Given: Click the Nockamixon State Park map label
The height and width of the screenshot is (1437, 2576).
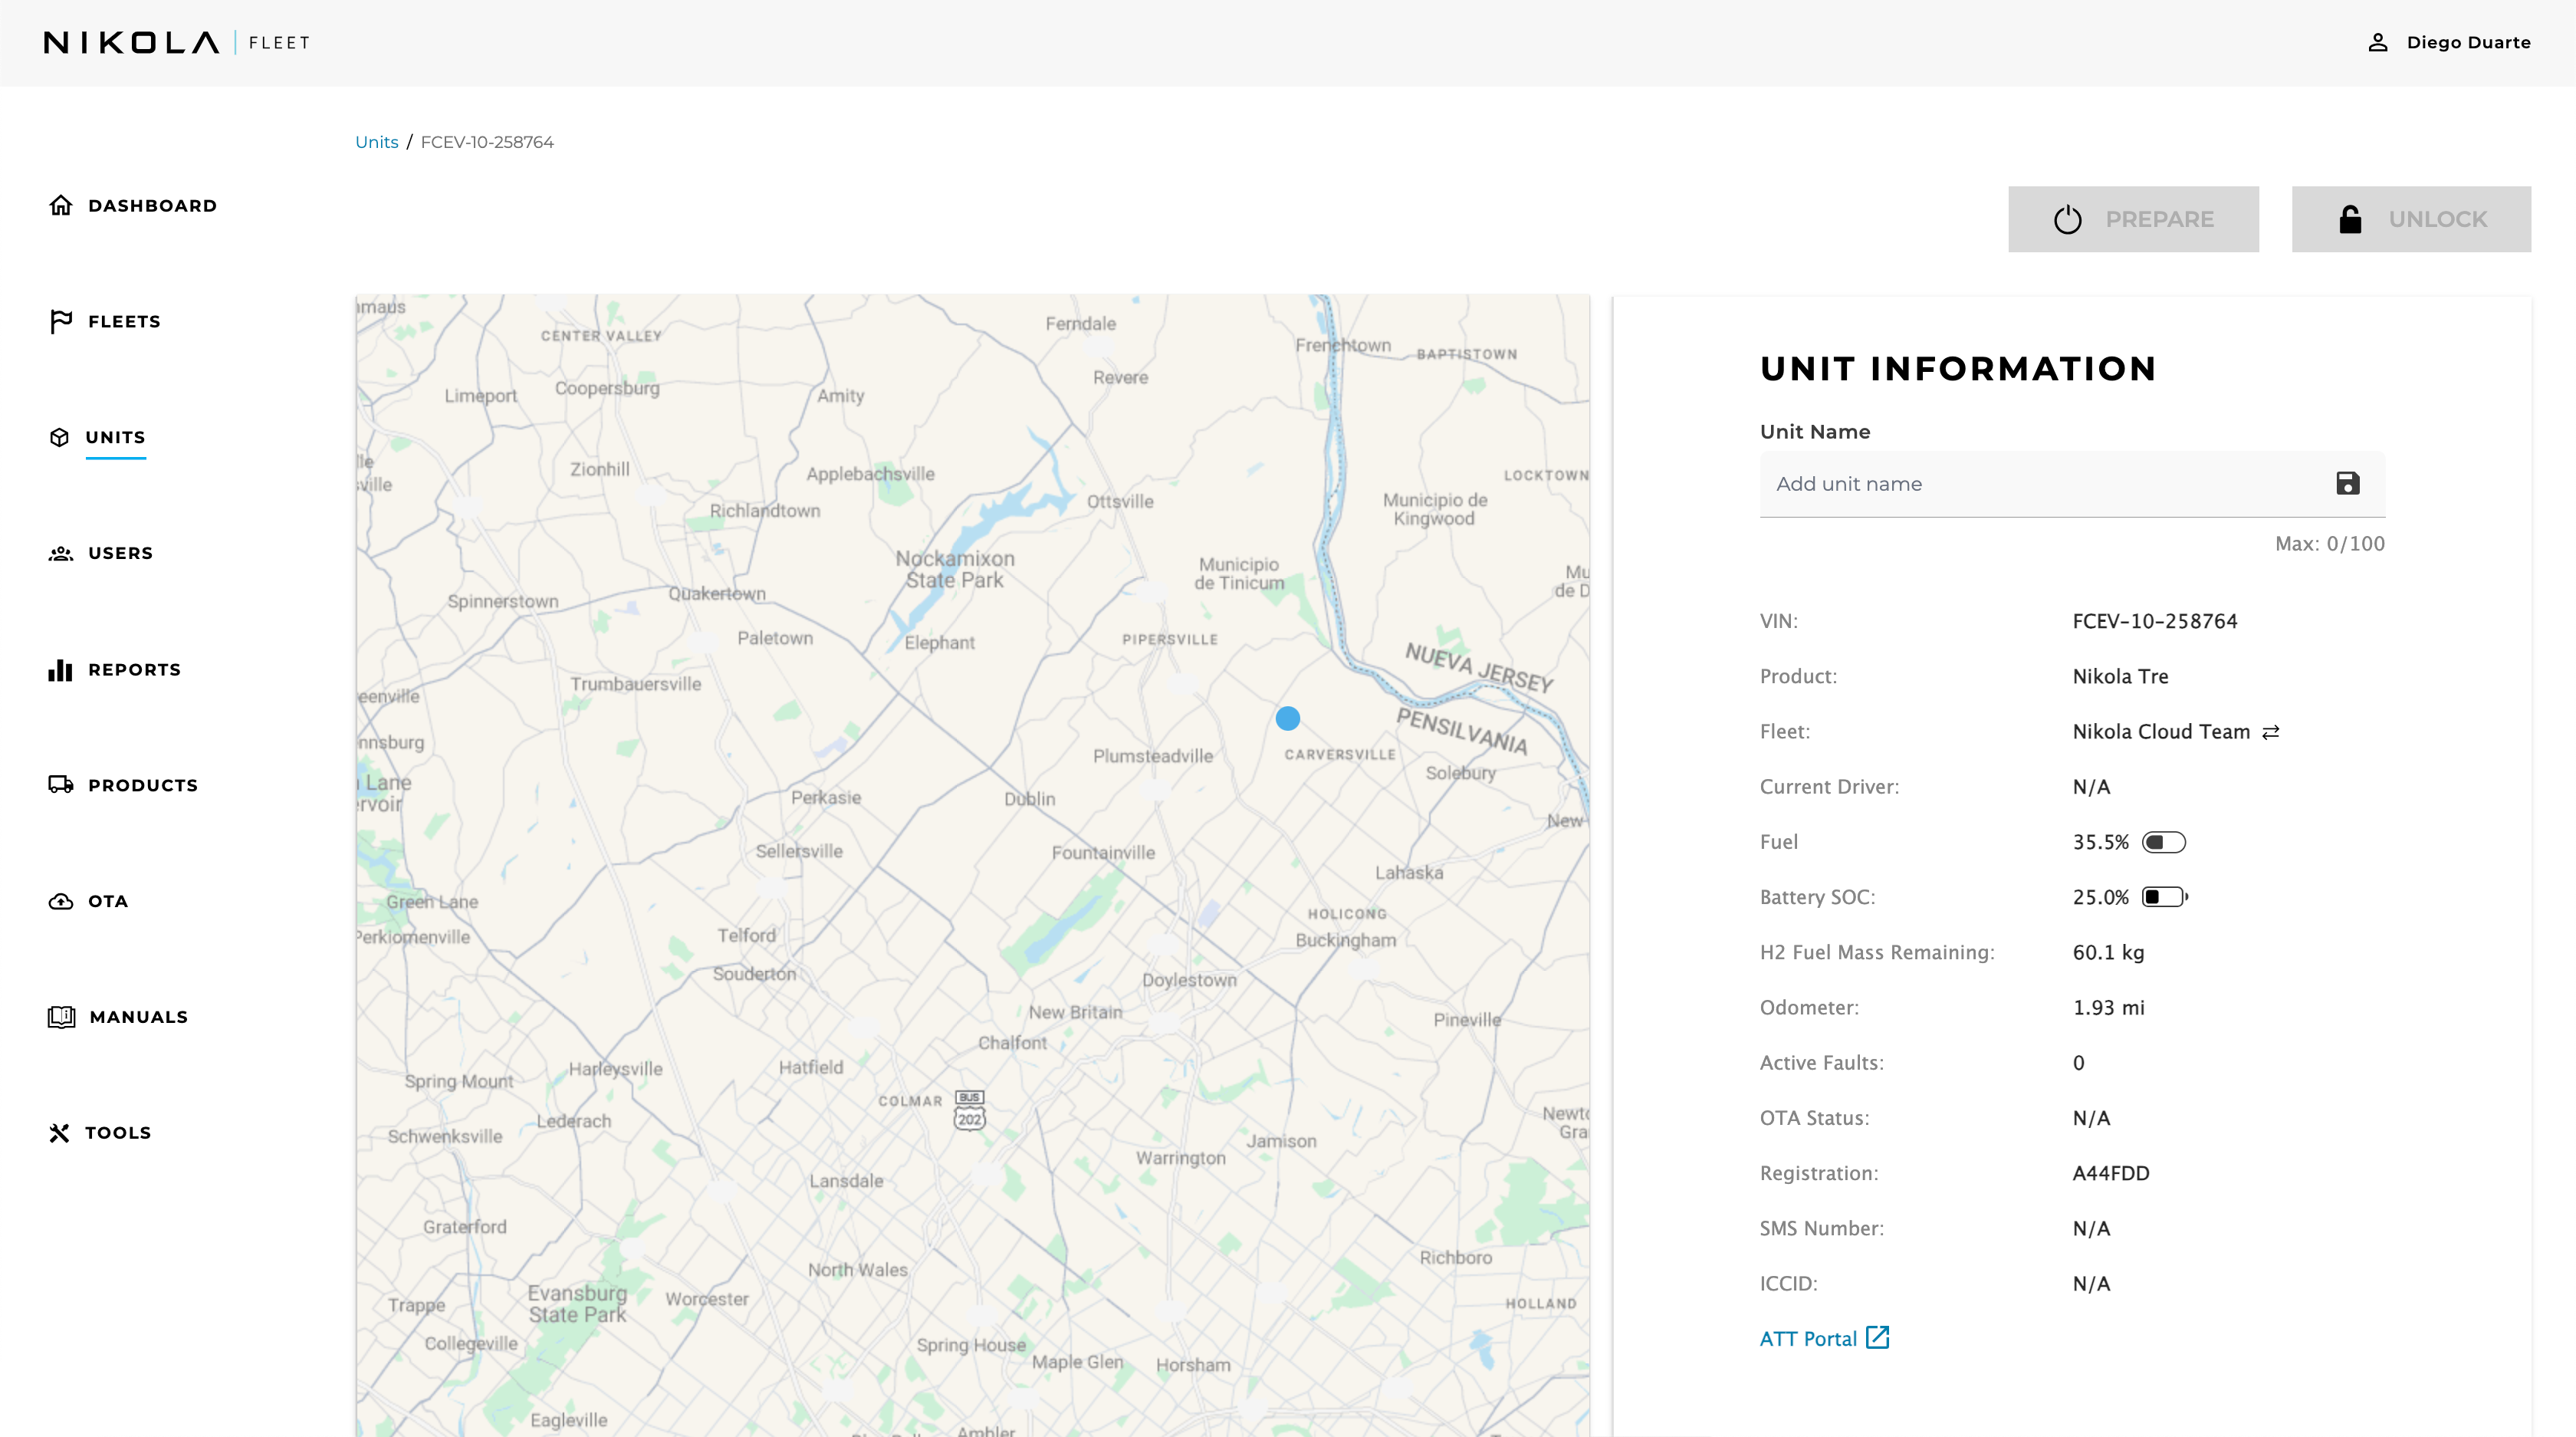Looking at the screenshot, I should (955, 569).
